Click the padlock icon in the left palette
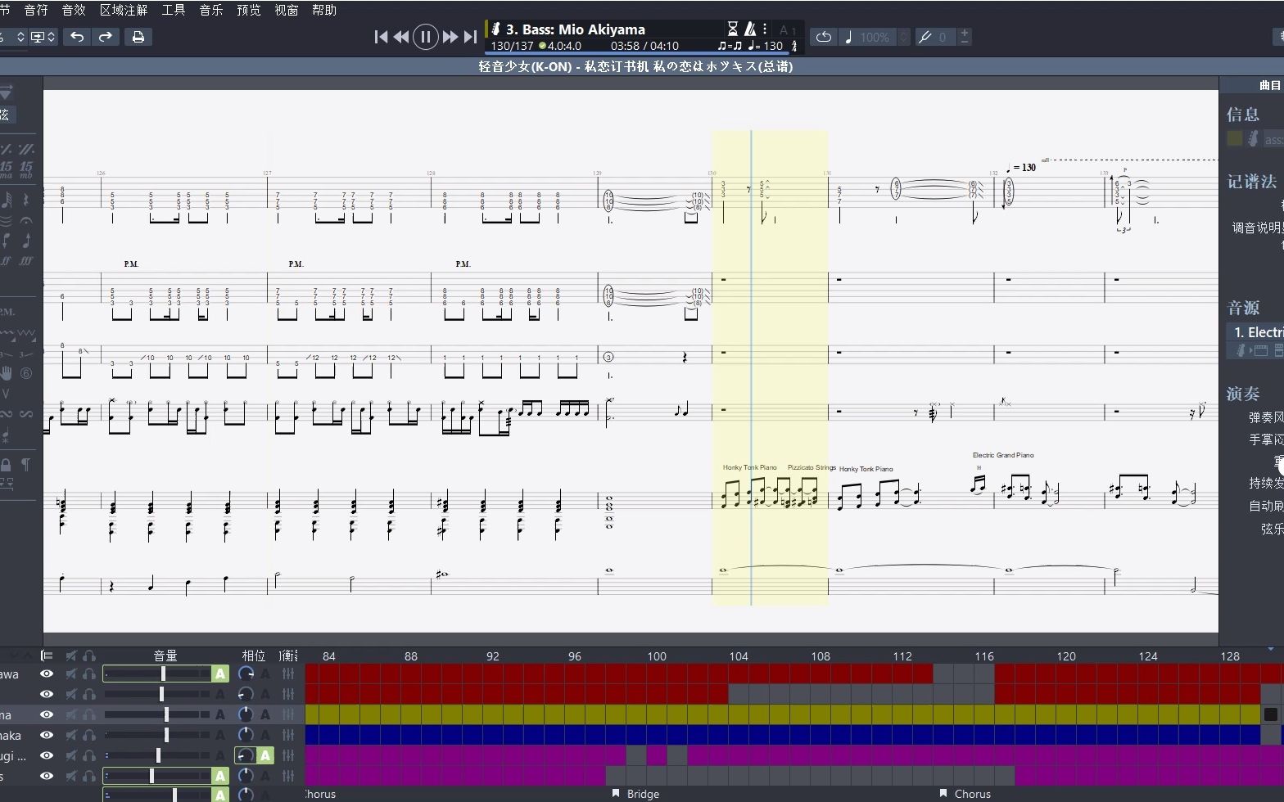1284x802 pixels. (7, 464)
